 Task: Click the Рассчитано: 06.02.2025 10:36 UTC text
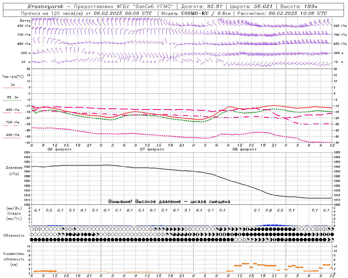click(x=282, y=13)
